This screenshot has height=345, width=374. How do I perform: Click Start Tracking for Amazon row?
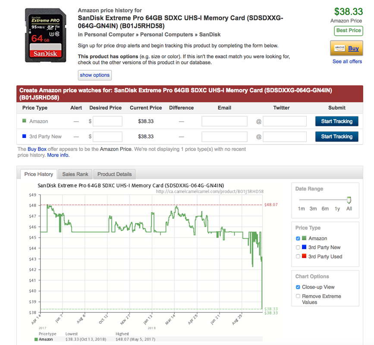pos(336,121)
